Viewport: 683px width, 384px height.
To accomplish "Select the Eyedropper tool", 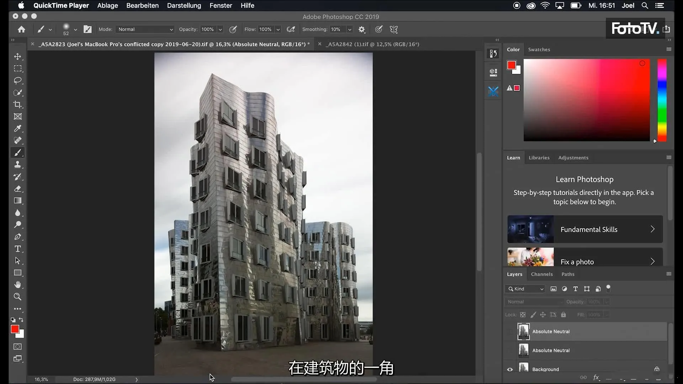I will pos(18,129).
